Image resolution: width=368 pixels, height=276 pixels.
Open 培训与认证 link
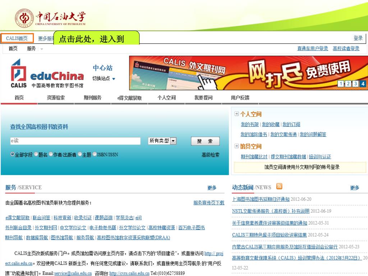(320, 157)
